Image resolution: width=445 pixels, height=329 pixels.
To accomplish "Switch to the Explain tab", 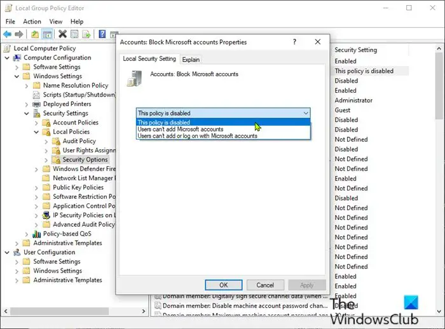I will click(x=191, y=60).
